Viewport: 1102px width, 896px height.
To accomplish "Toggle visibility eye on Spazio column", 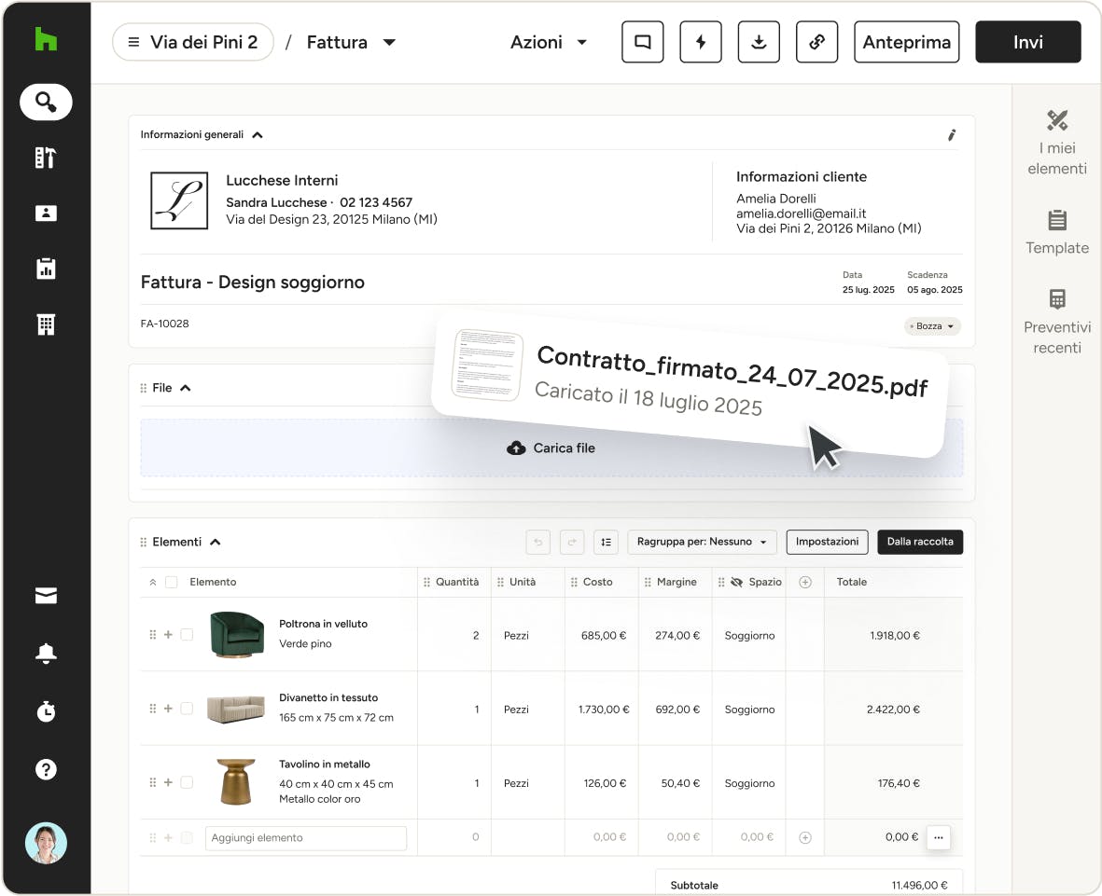I will coord(736,582).
